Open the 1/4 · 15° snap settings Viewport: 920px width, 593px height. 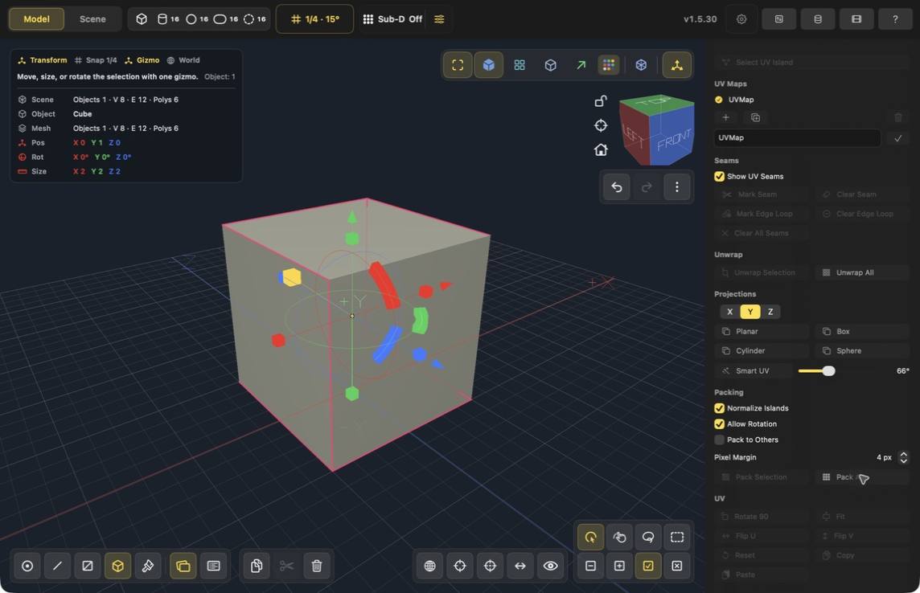(314, 18)
